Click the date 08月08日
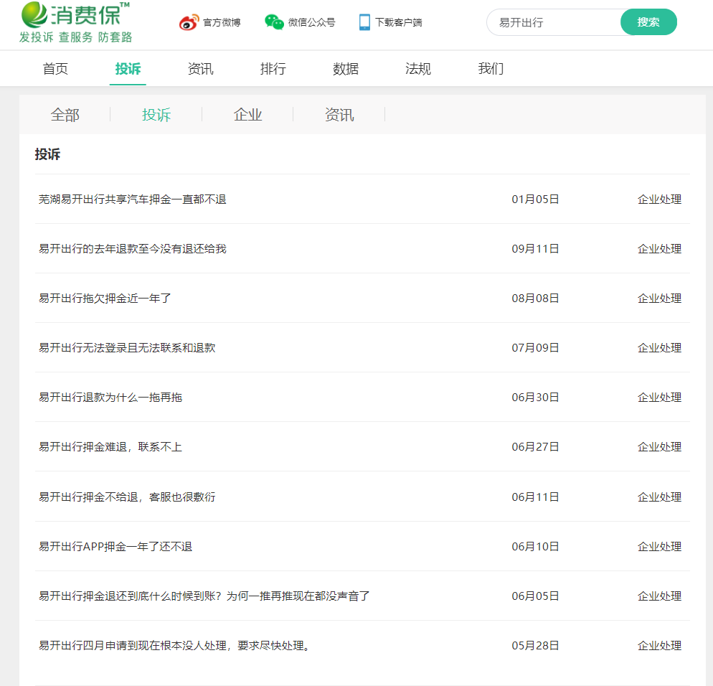This screenshot has width=713, height=686. pyautogui.click(x=535, y=299)
